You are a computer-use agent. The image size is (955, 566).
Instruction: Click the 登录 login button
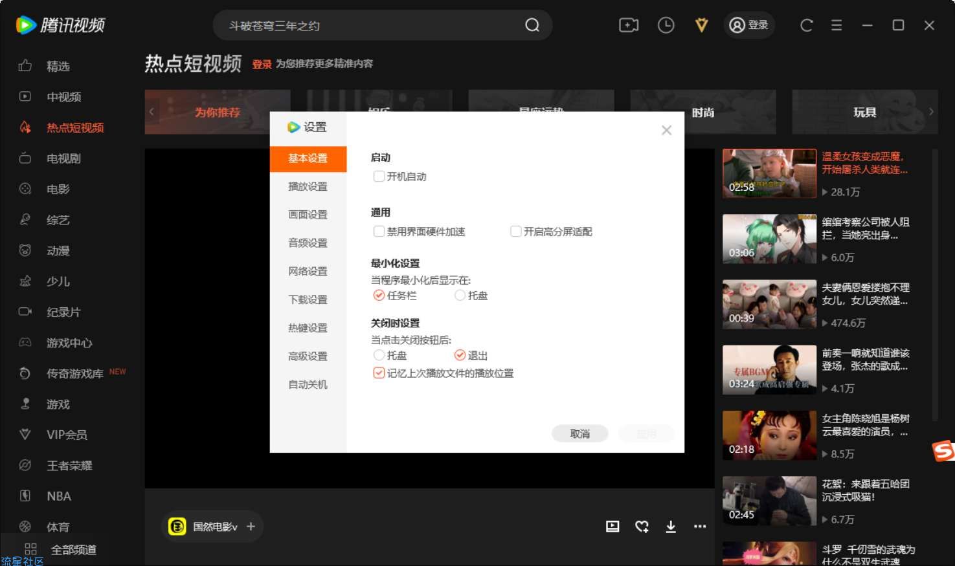coord(749,25)
